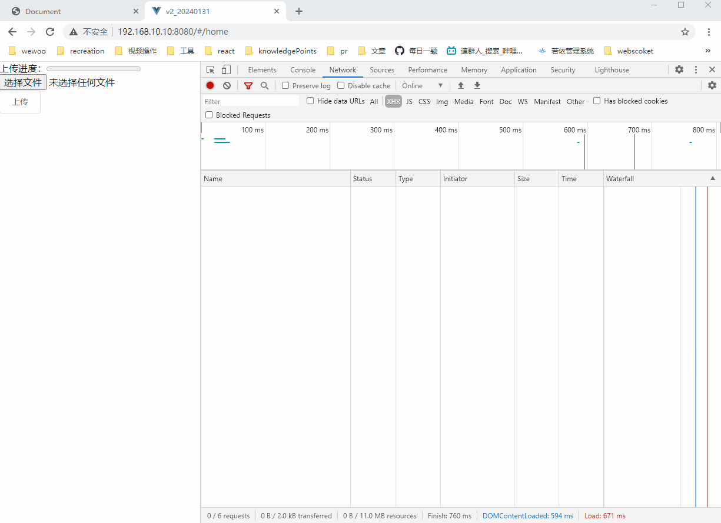Toggle device toolbar in DevTools

tap(226, 69)
